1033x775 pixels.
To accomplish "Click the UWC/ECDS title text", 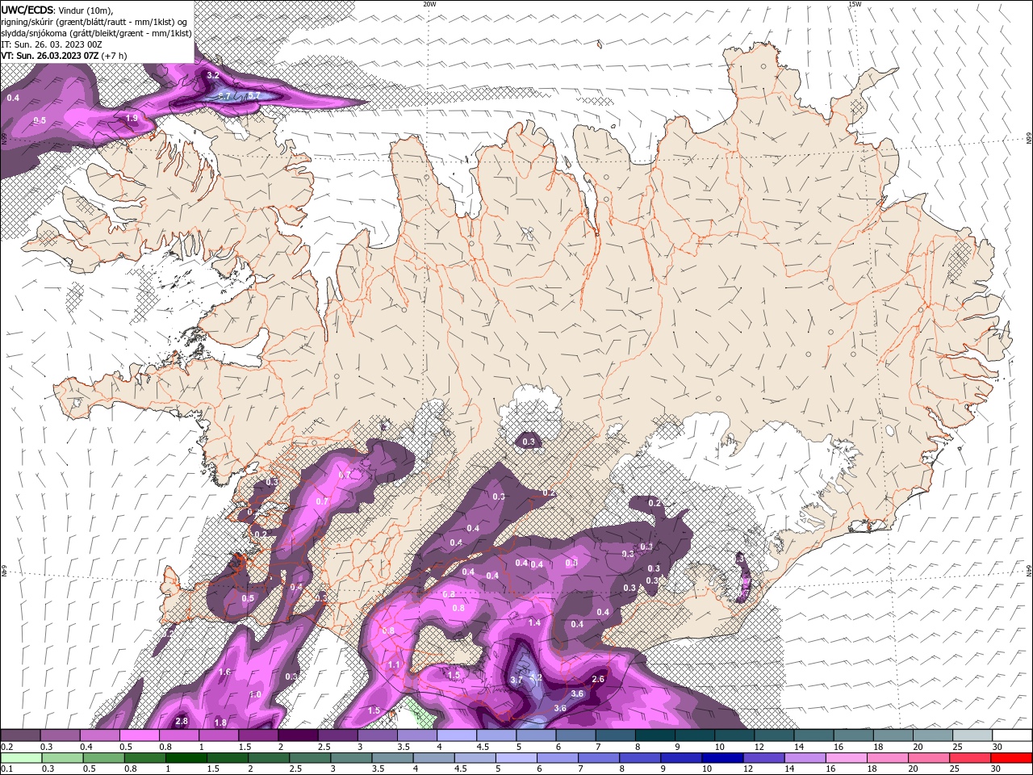I will [x=27, y=10].
